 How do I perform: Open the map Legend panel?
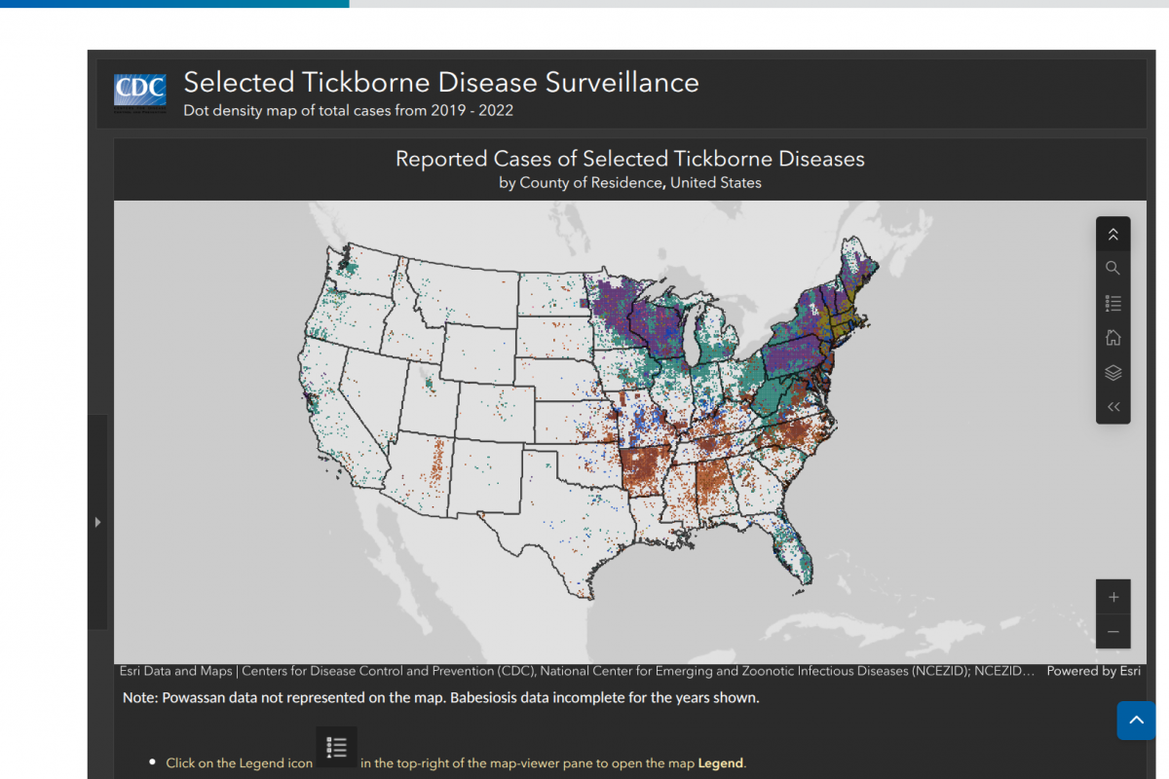tap(1112, 303)
